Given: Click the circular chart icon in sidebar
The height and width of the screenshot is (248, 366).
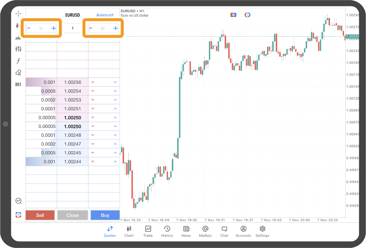Looking at the screenshot, I should (18, 201).
